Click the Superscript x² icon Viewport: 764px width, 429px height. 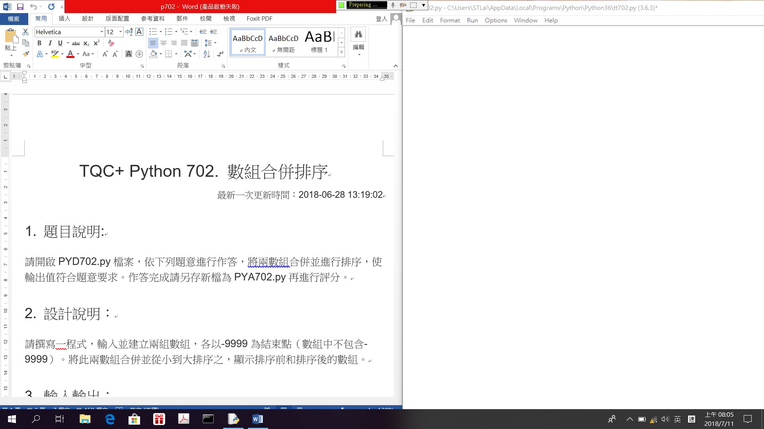tap(96, 43)
